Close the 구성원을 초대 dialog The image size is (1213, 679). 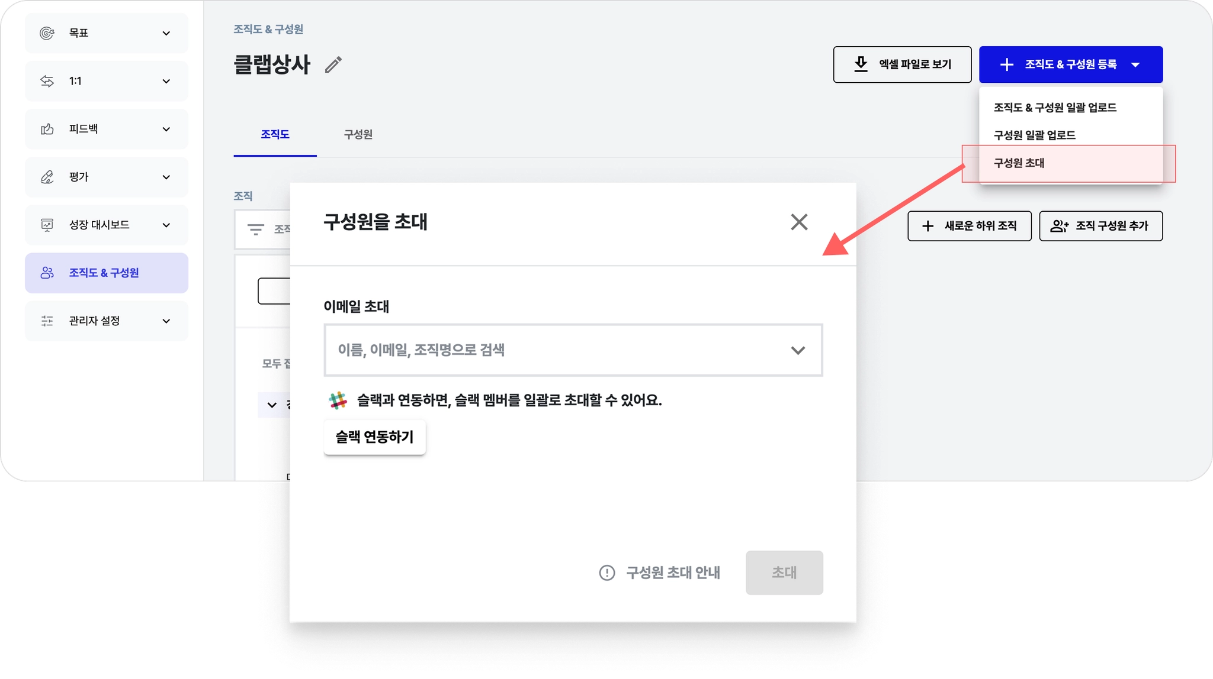coord(799,222)
